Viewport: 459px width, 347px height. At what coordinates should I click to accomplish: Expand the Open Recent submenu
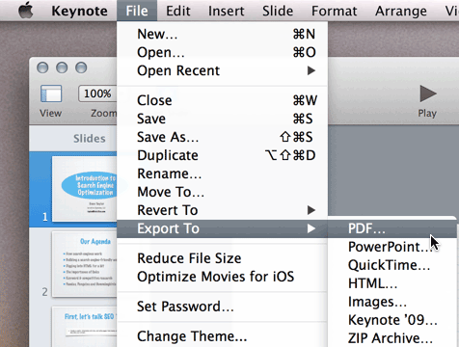tap(223, 70)
